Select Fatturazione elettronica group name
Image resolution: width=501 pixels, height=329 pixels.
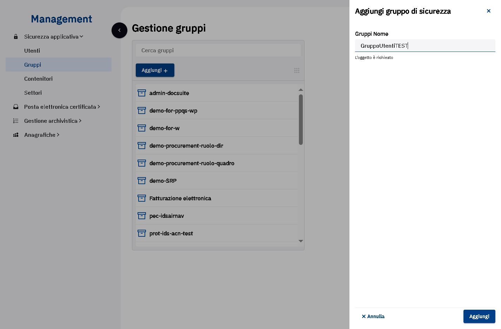click(x=180, y=198)
